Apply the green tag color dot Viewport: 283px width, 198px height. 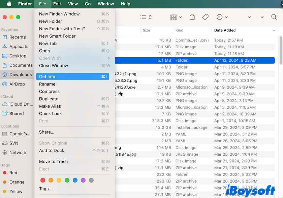67,180
